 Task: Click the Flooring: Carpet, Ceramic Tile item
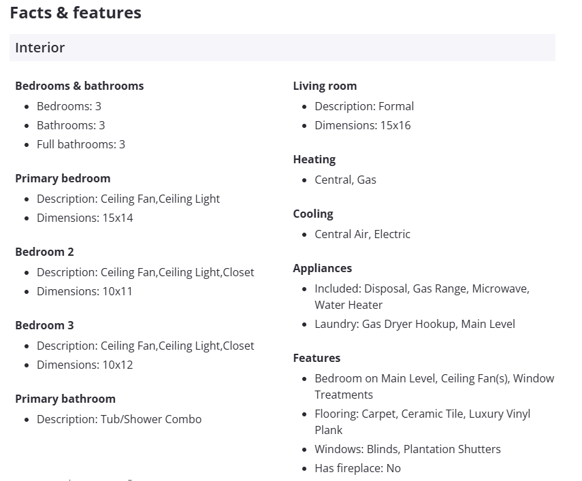(x=422, y=414)
